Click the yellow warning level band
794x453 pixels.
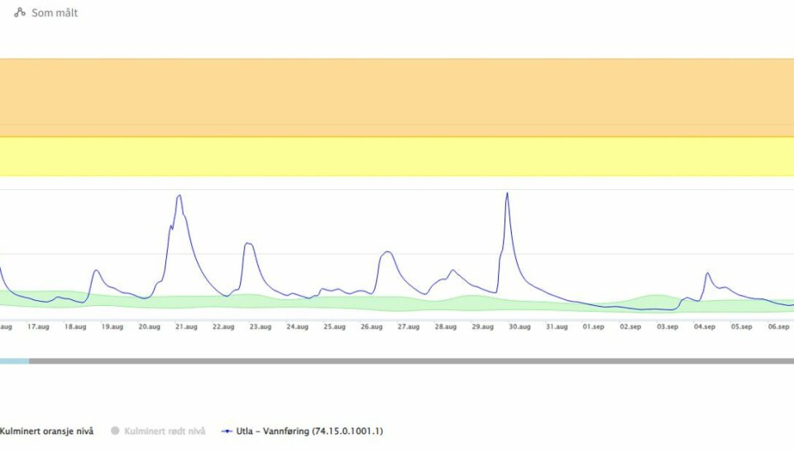pyautogui.click(x=397, y=156)
